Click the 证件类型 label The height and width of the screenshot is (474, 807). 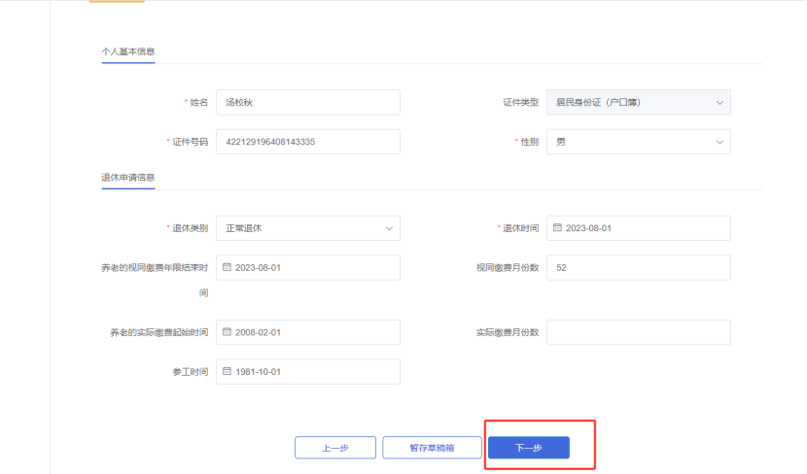tap(520, 102)
